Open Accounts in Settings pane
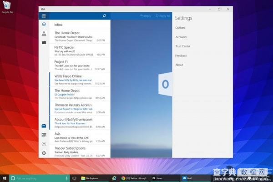The image size is (273, 182). pyautogui.click(x=181, y=37)
